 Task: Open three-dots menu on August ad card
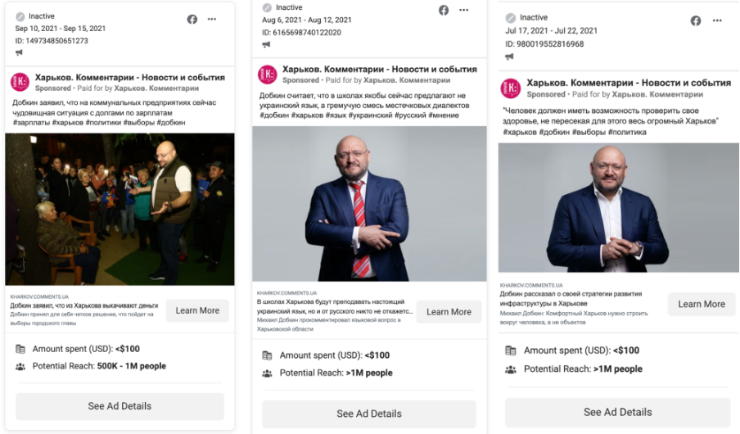tap(464, 10)
